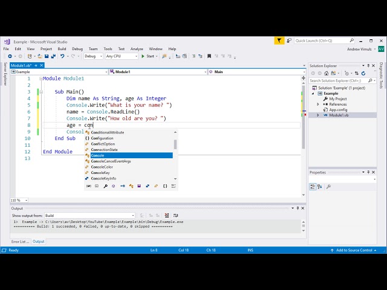
Task: Switch to the Error List tab
Action: tap(20, 242)
